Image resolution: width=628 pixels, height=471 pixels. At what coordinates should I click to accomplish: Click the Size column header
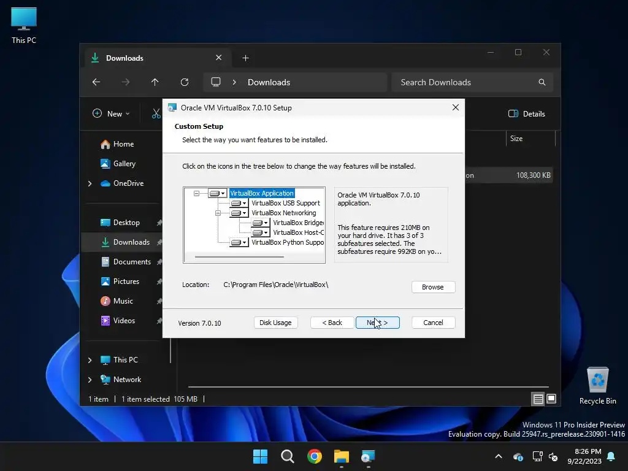[530, 139]
